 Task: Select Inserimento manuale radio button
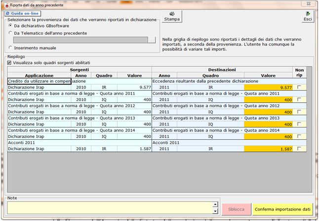point(10,48)
